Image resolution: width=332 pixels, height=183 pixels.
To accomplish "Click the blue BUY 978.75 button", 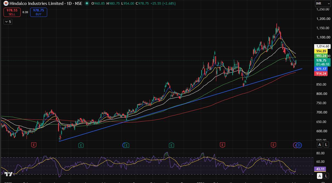I will tap(39, 12).
